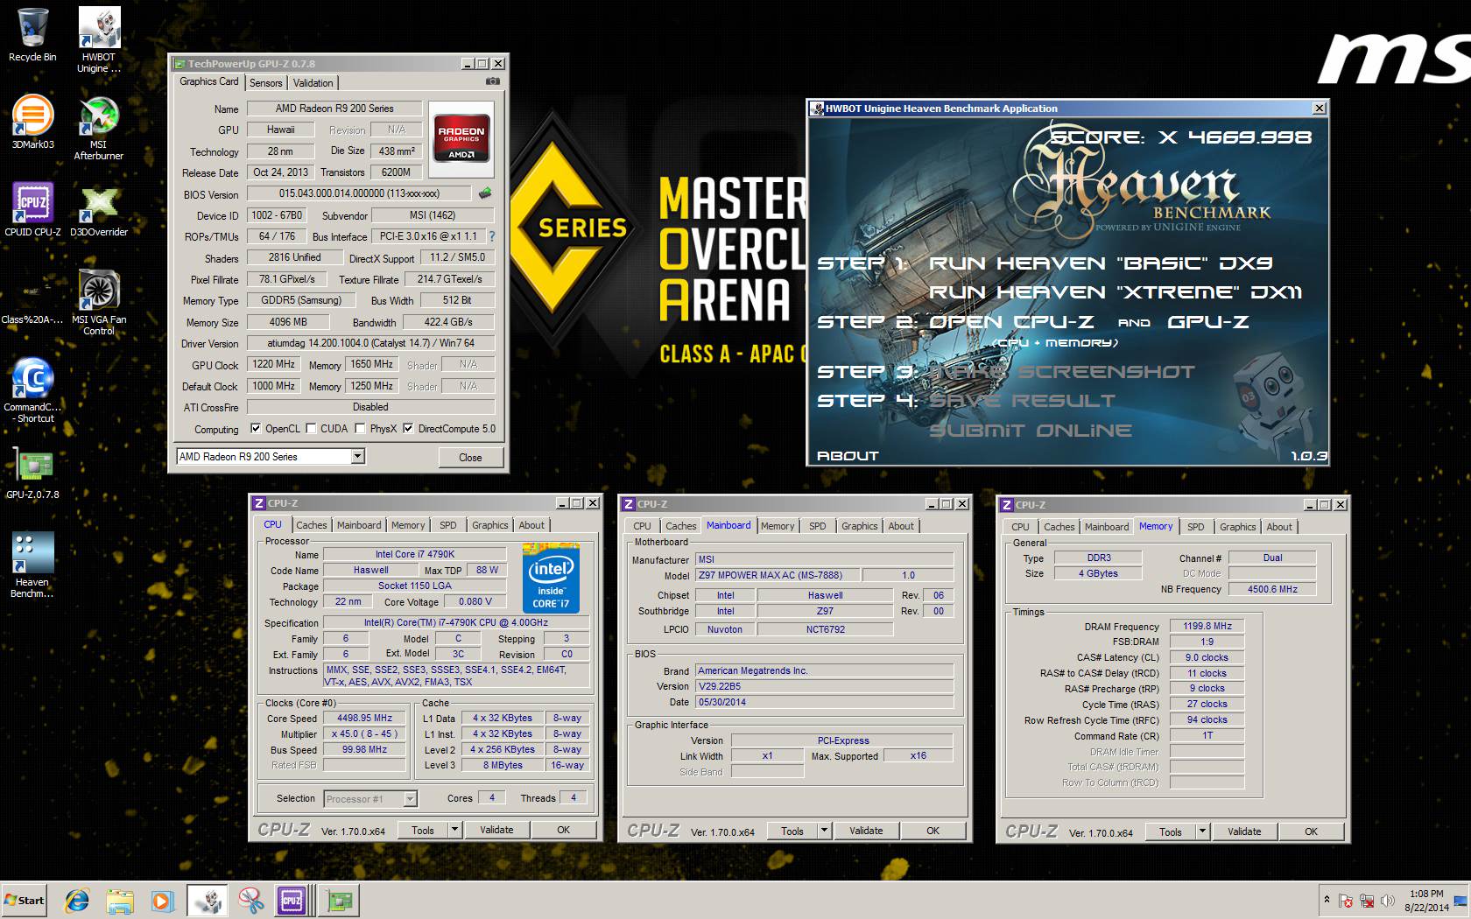Open About tab in first CPU-Z window
The image size is (1471, 919).
click(531, 525)
